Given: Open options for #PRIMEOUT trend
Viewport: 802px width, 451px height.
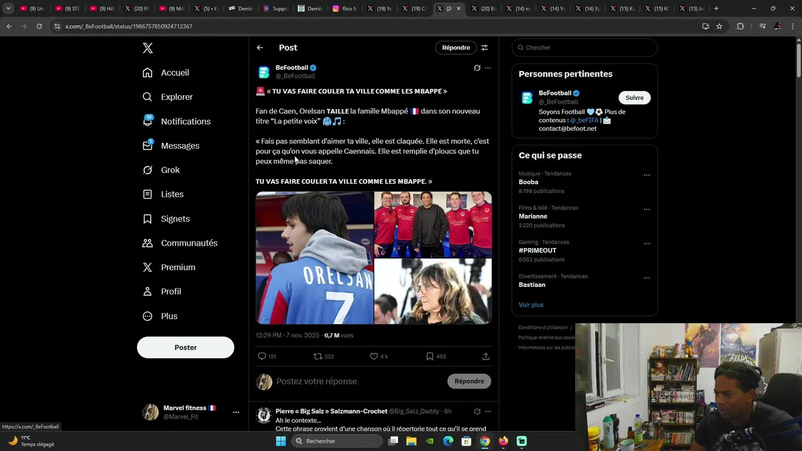Looking at the screenshot, I should point(647,244).
